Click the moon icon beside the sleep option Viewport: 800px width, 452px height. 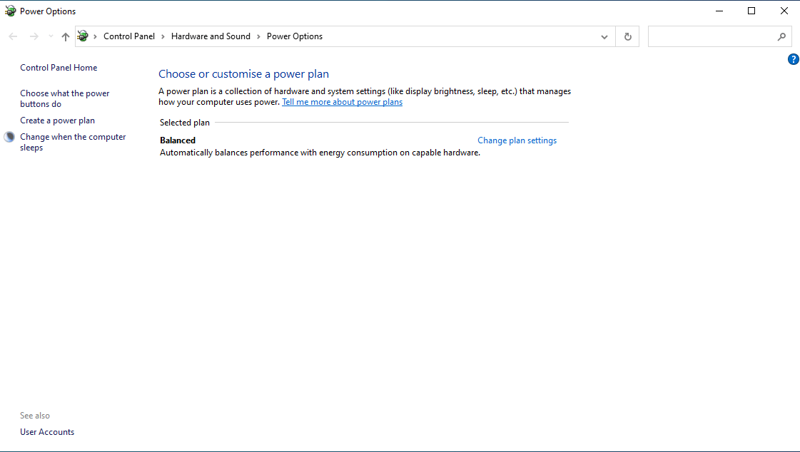tap(9, 137)
